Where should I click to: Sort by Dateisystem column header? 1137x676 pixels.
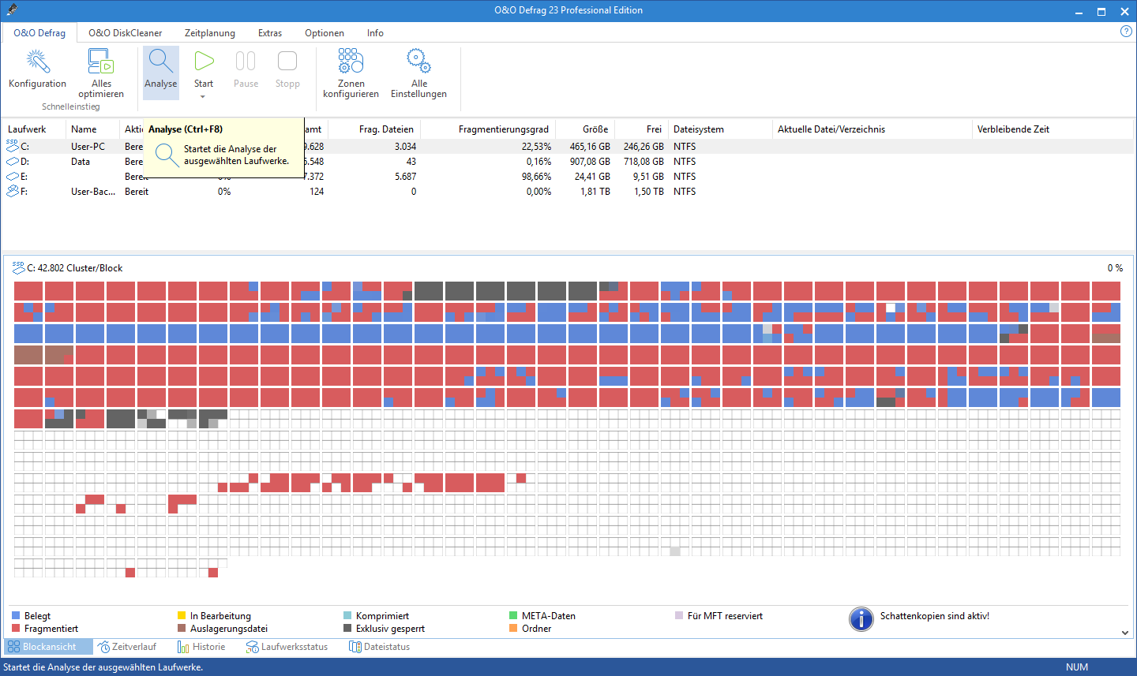pos(720,129)
